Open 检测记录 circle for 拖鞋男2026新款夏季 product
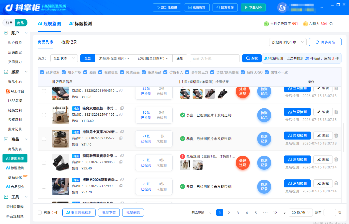 pos(264,187)
